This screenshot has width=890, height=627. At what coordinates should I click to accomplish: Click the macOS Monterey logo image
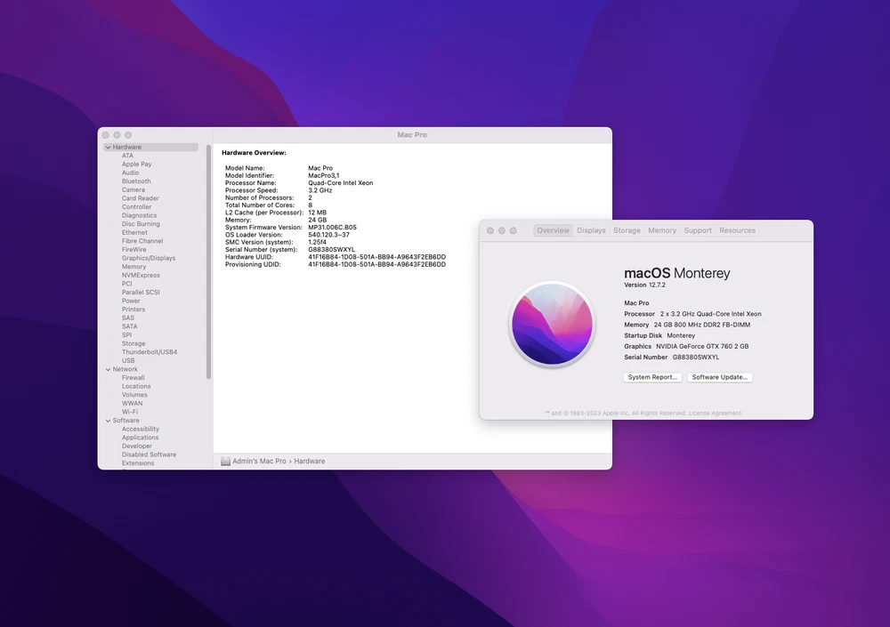[553, 324]
